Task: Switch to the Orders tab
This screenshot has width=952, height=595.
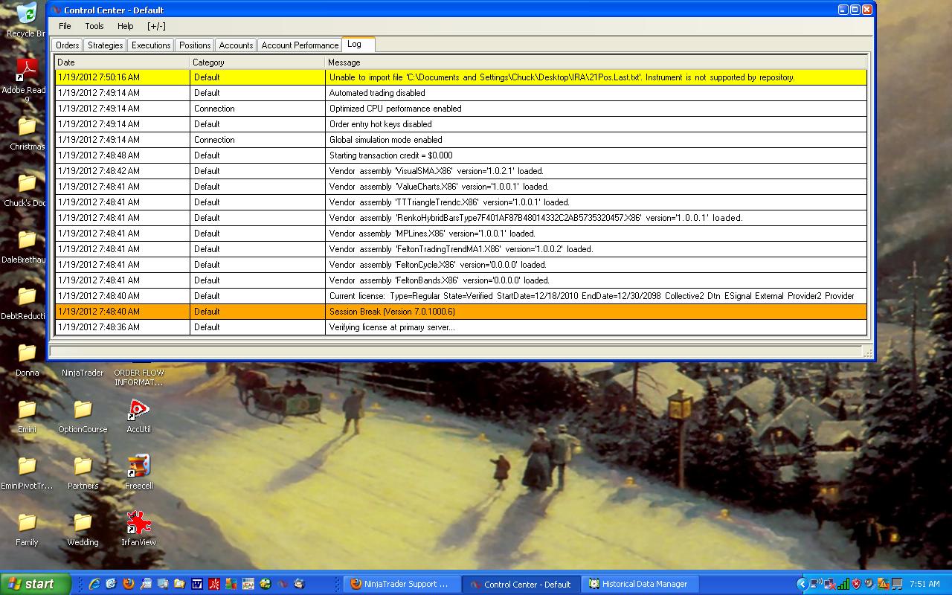Action: [x=68, y=45]
